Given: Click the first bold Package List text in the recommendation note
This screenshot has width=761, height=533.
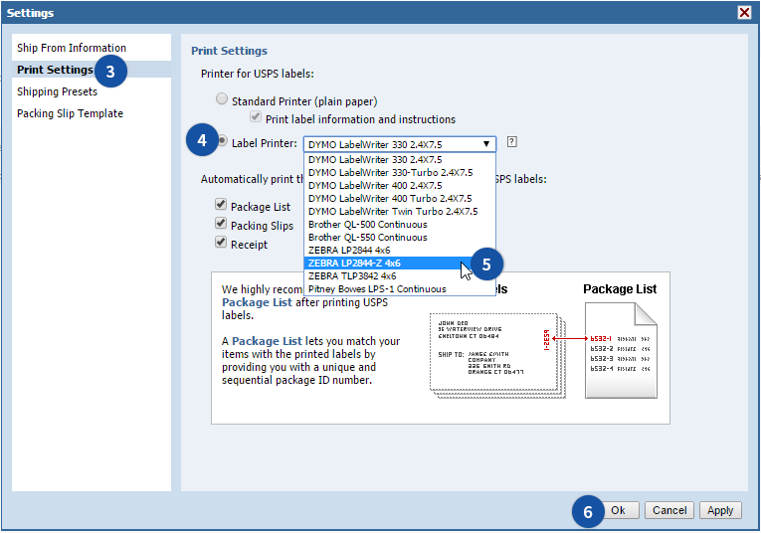Looking at the screenshot, I should coord(257,302).
